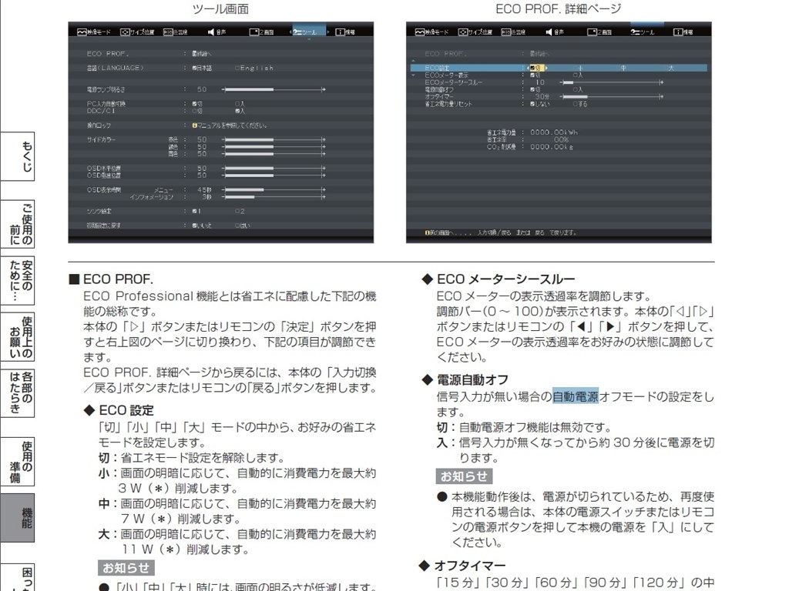Screen dimensions: 789x591
Task: Click ツール icon in ECO PROF. 詳細ページ
Action: pos(635,32)
